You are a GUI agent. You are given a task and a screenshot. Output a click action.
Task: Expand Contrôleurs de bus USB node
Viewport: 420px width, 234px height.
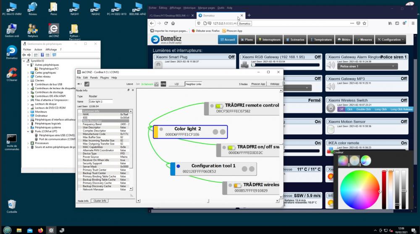28,84
